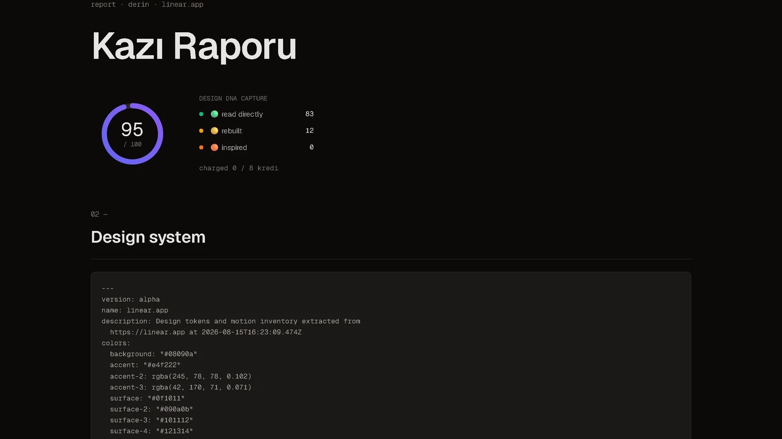
Task: Click the value 0 for inspired
Action: tap(311, 147)
